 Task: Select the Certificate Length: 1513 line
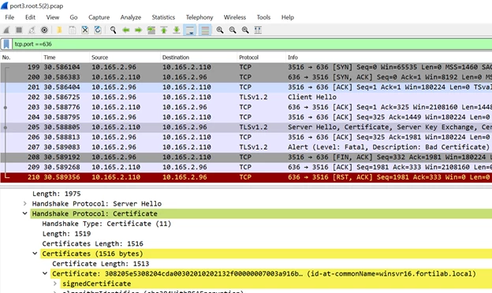pyautogui.click(x=100, y=264)
